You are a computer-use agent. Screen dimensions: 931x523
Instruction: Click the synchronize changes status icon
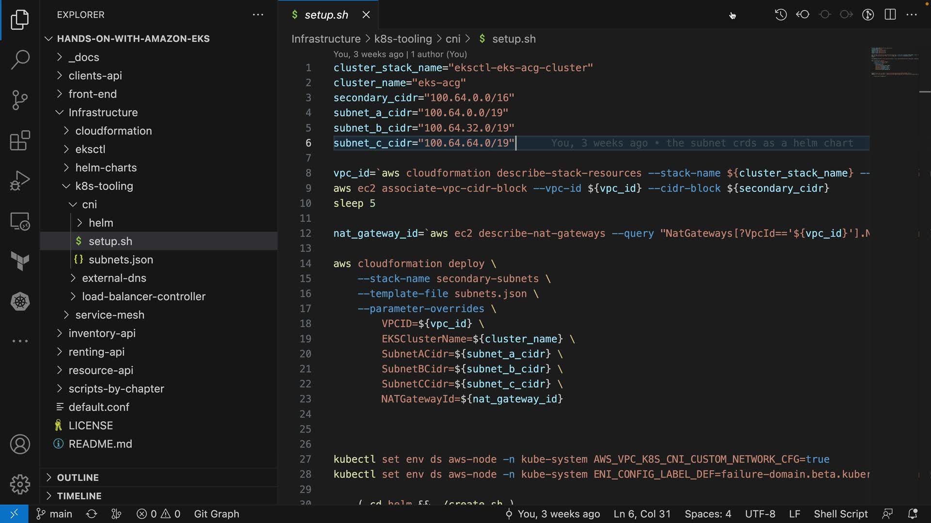coord(92,514)
